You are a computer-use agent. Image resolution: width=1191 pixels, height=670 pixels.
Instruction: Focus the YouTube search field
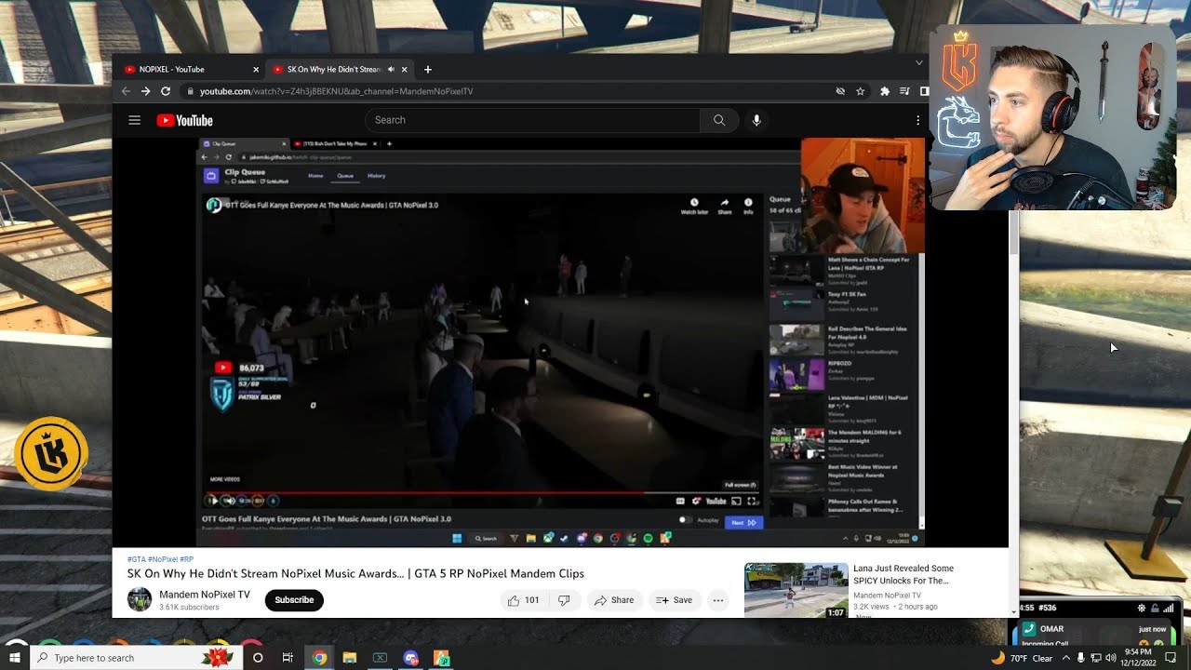pos(532,120)
